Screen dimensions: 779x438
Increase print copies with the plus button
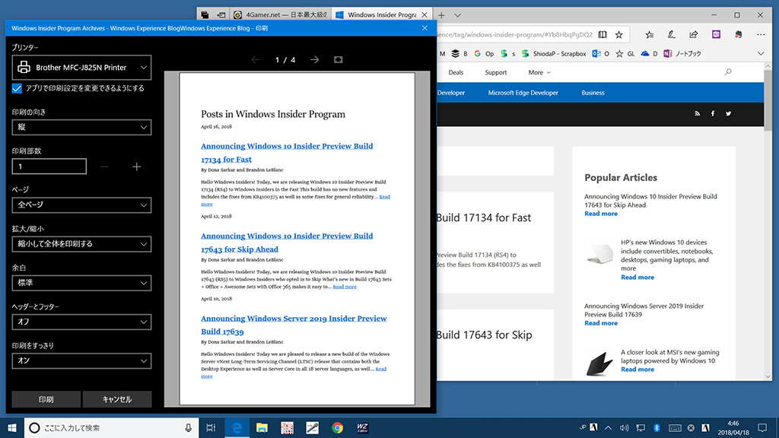tap(137, 167)
